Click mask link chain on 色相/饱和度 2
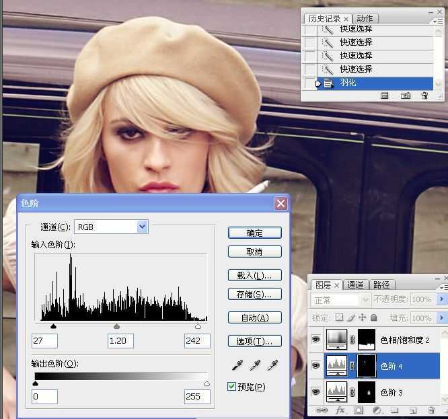 (352, 340)
